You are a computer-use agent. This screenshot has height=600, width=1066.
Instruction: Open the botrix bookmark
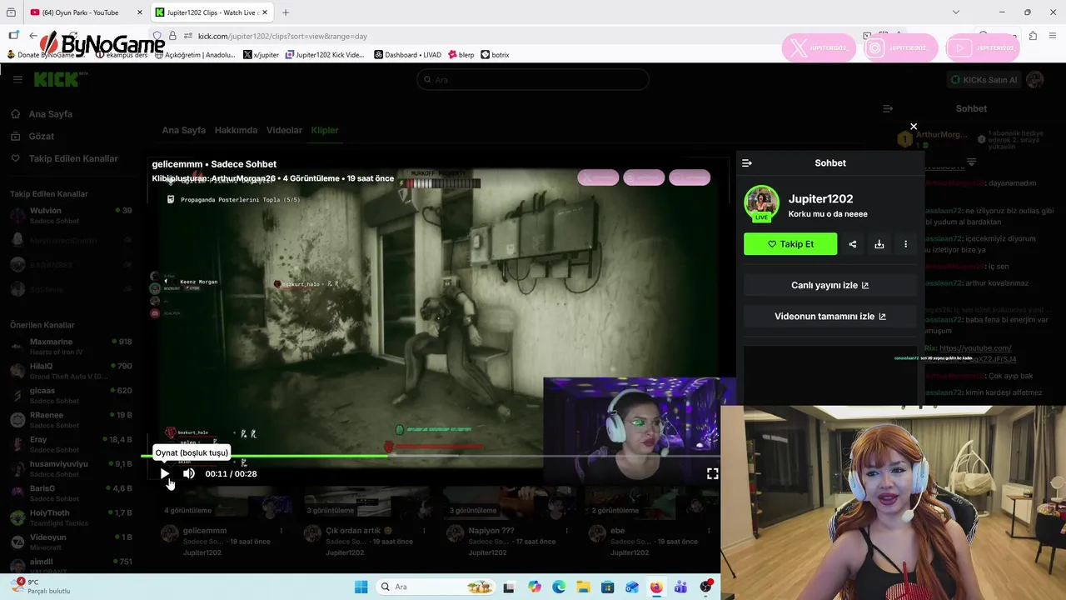[x=495, y=55]
